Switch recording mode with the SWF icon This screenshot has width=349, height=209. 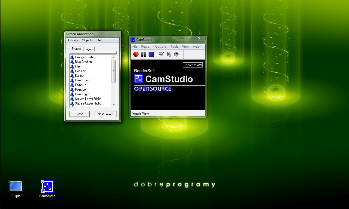click(x=176, y=54)
